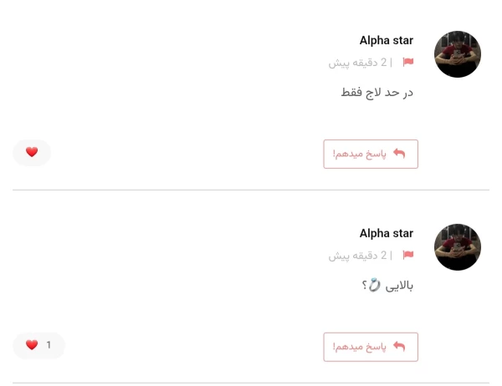This screenshot has height=386, width=502.
Task: Open the first comment's Alpha star username
Action: click(x=386, y=40)
